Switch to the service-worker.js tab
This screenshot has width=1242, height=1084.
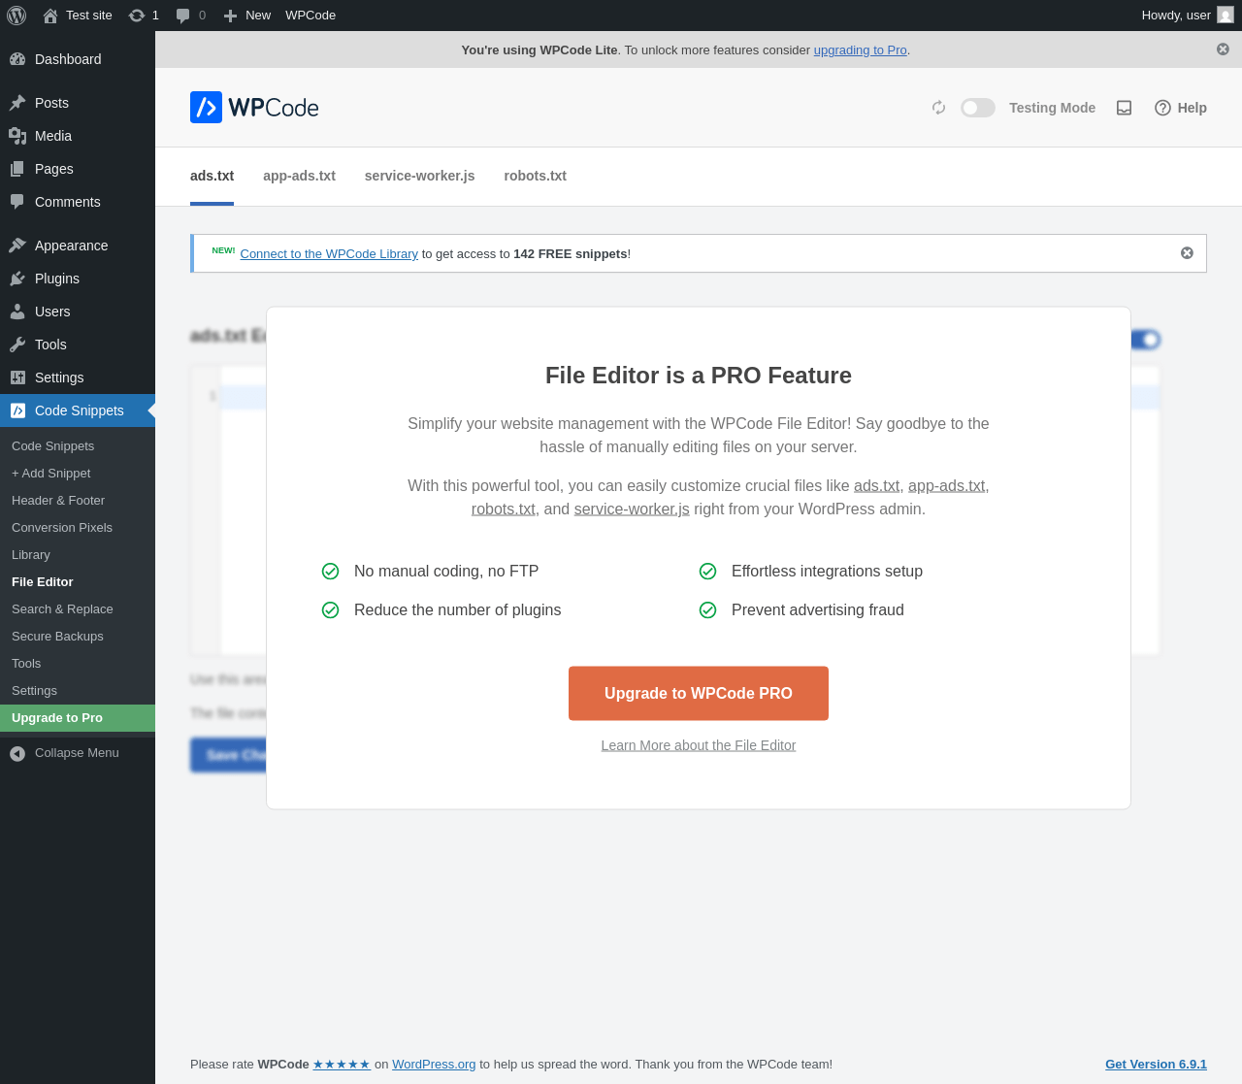(x=419, y=176)
